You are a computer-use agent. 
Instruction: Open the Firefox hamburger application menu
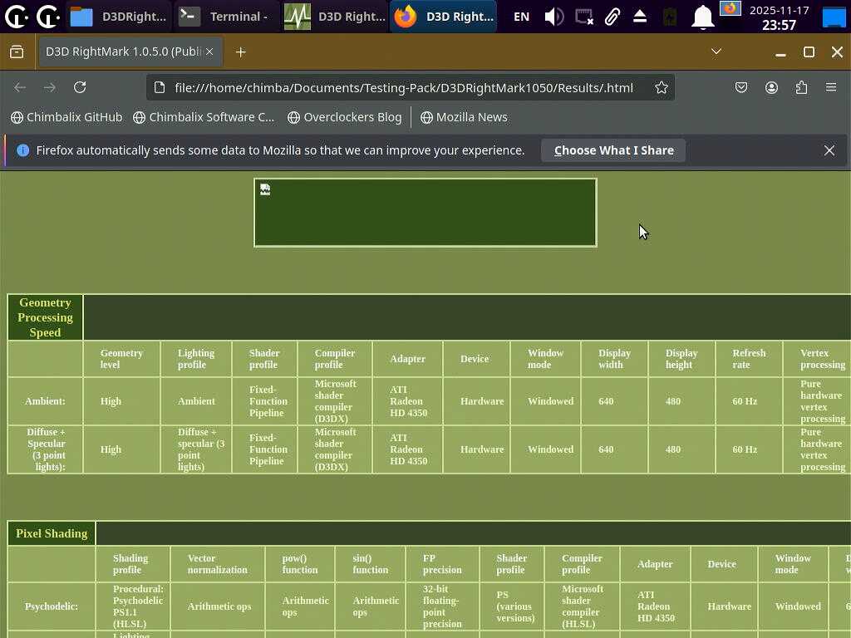click(x=831, y=87)
